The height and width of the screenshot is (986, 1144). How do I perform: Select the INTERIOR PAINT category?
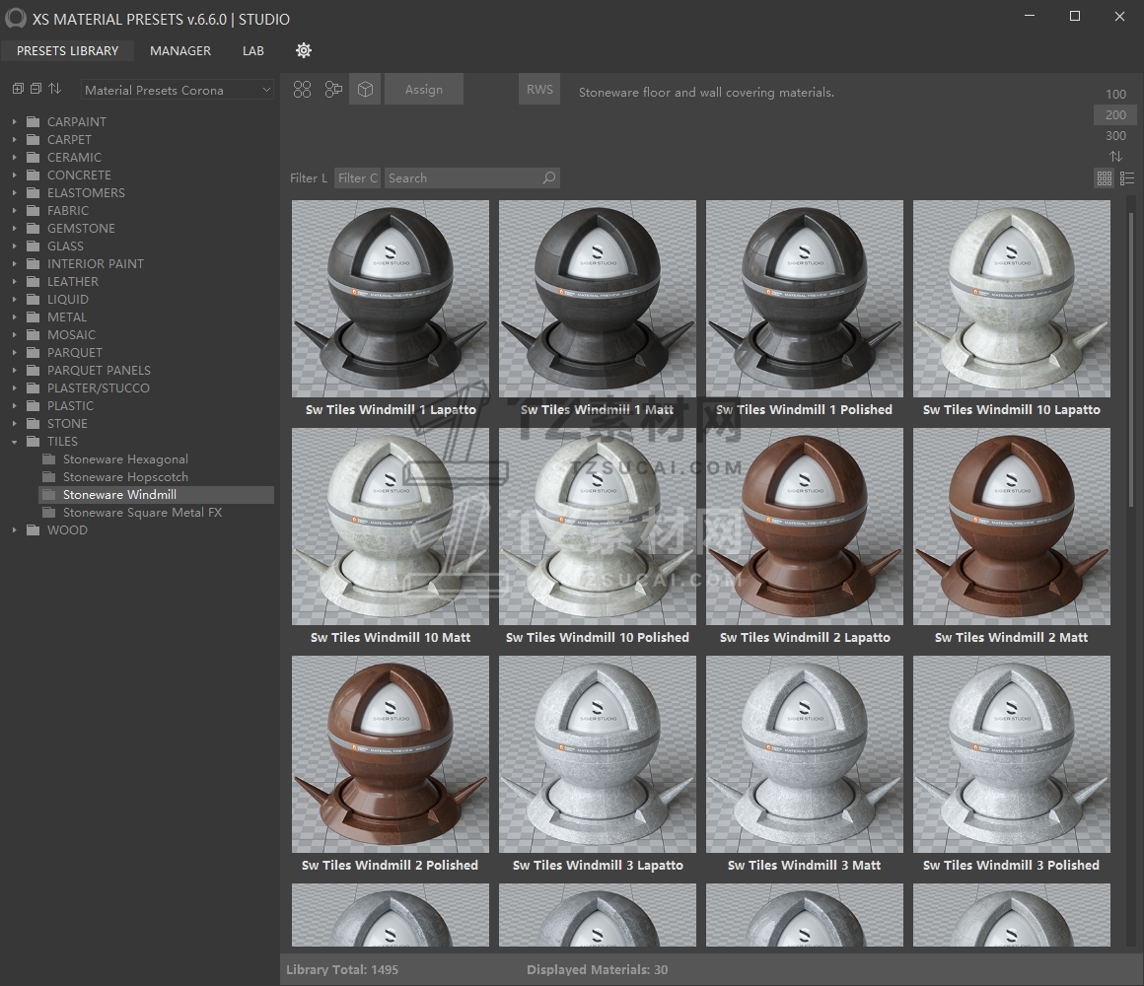pos(95,264)
